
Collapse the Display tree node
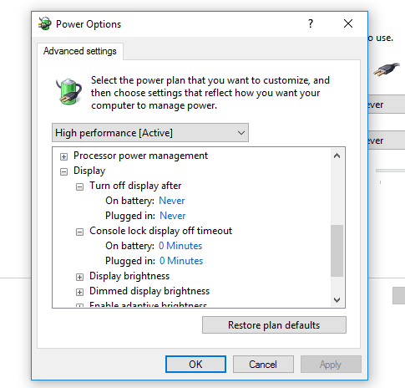pos(63,171)
